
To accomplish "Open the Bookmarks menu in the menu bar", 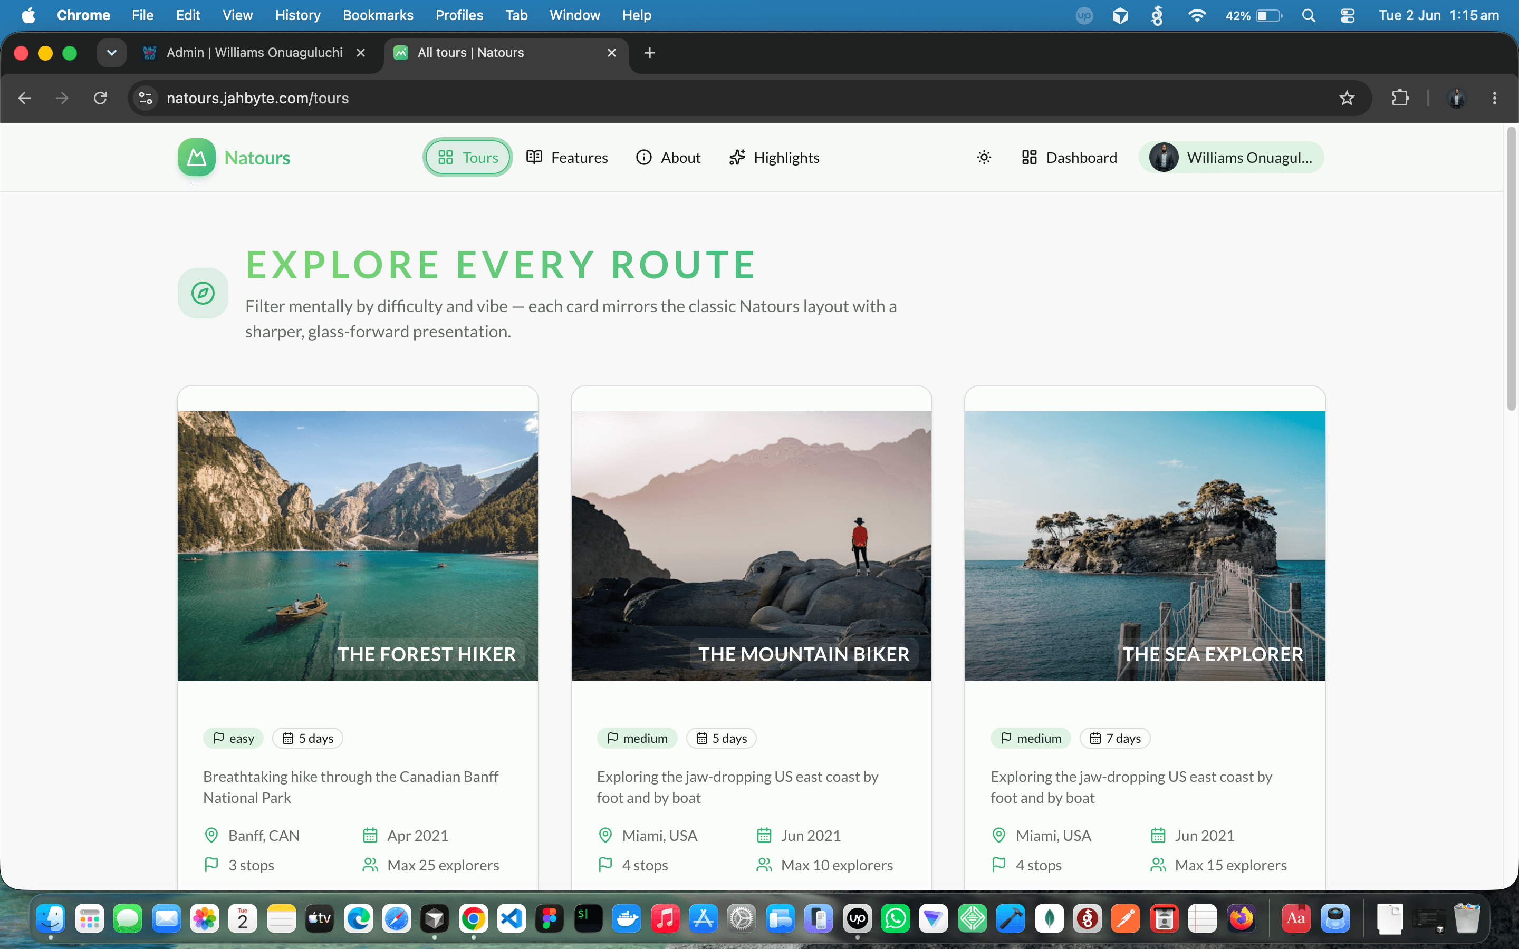I will point(378,15).
